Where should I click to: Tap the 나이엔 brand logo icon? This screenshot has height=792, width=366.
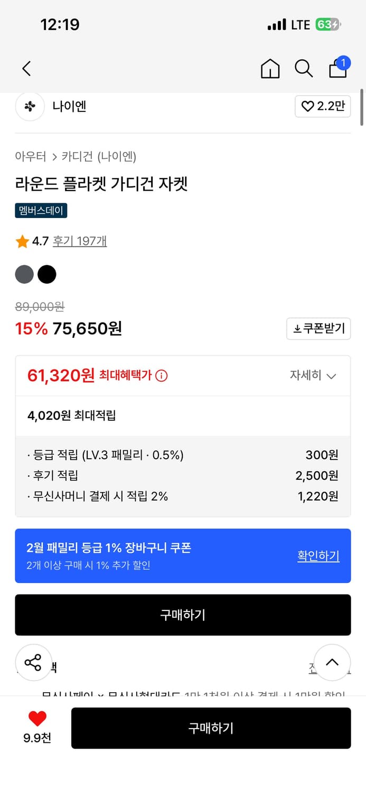(30, 107)
